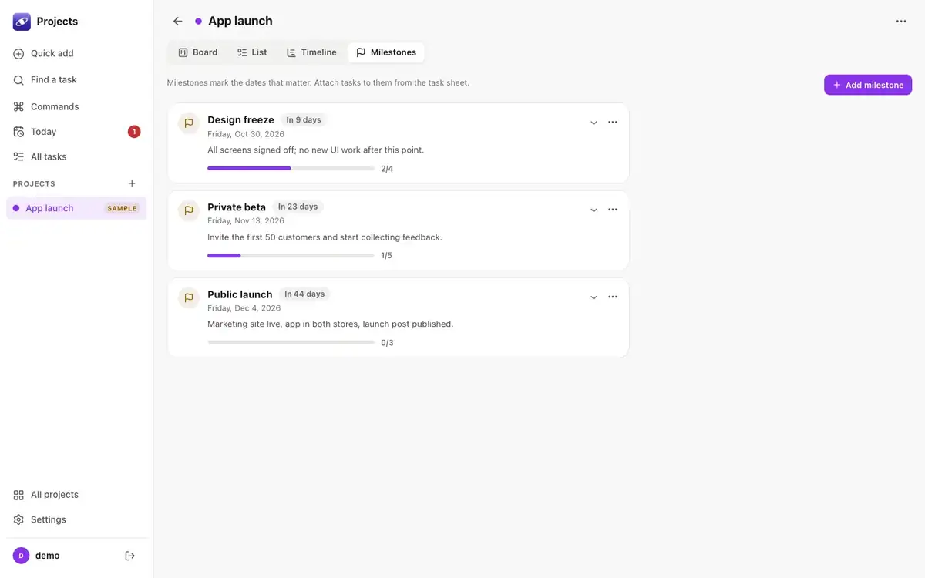Click the 'In 23 days' badge
The image size is (925, 578).
pos(298,207)
